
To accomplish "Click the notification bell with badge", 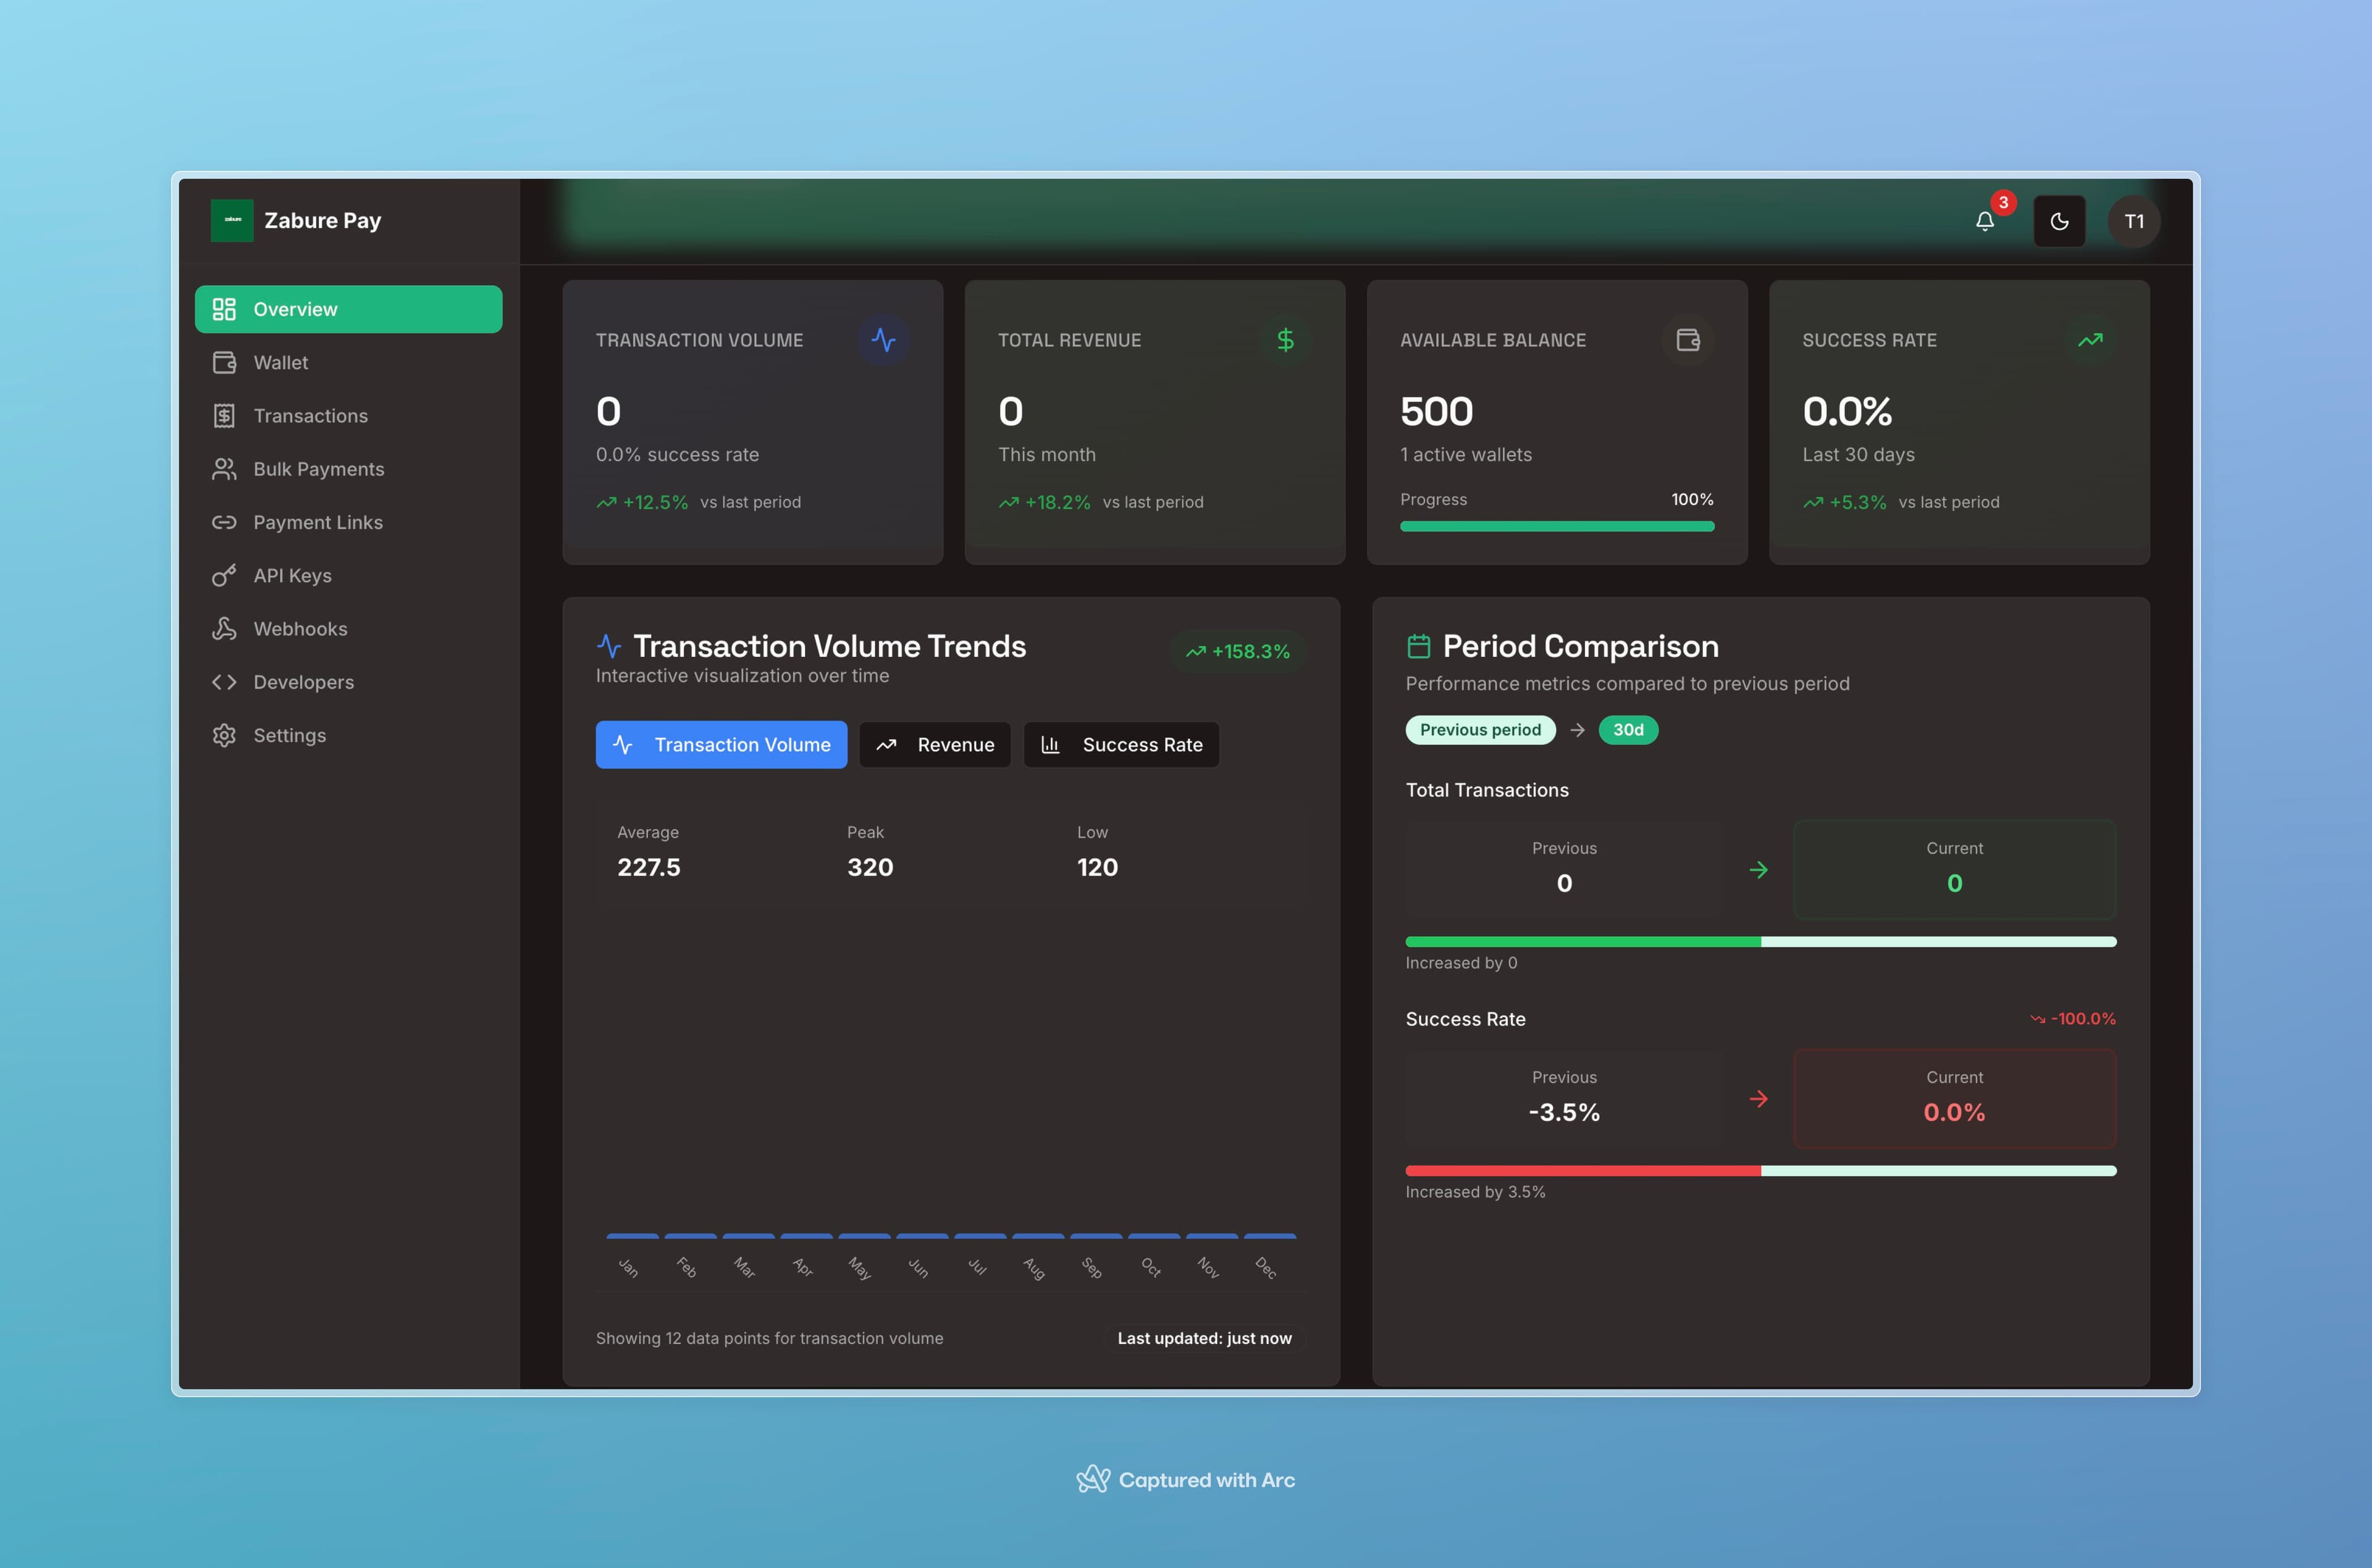I will (1986, 222).
